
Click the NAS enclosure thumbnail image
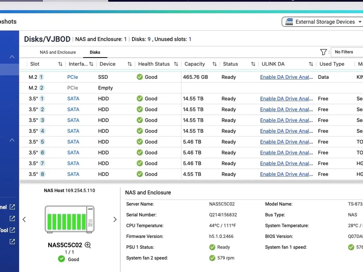pos(69,219)
